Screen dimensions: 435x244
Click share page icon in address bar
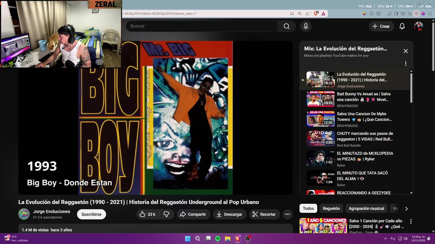307,14
